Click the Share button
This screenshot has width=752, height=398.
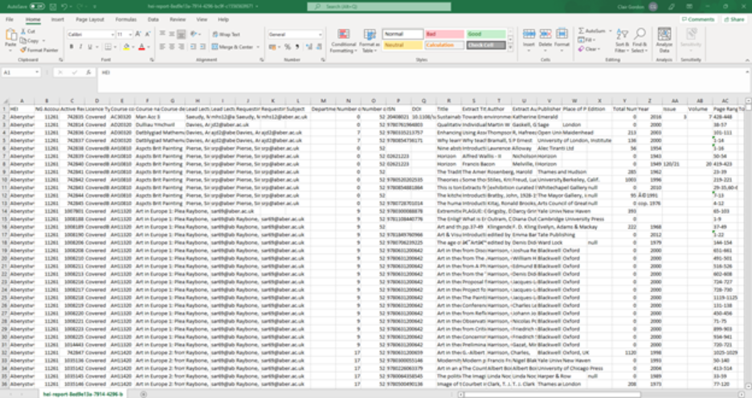734,19
